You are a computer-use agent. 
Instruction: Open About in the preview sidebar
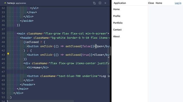coord(116,37)
